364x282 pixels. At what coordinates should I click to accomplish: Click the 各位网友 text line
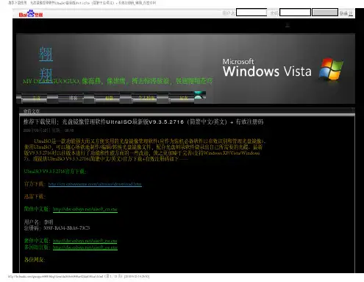point(35,260)
